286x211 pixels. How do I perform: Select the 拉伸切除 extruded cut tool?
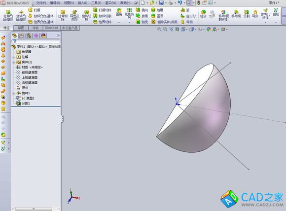click(x=63, y=16)
